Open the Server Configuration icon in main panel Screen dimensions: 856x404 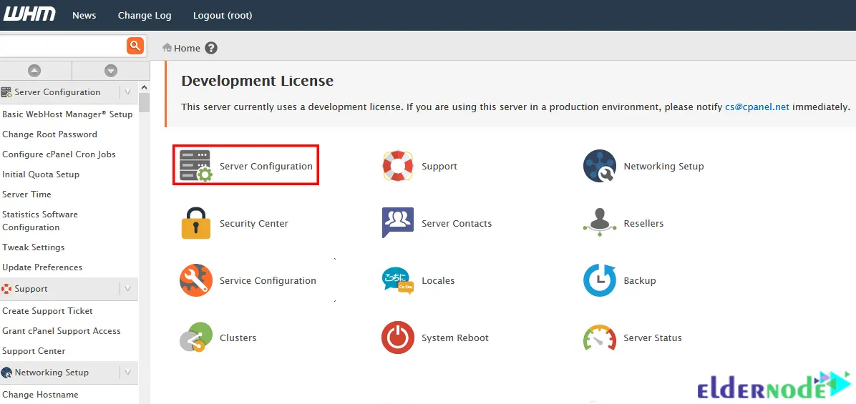(x=195, y=166)
